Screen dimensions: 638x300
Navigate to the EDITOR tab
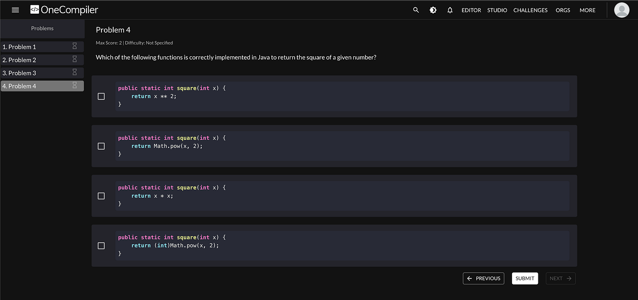471,10
